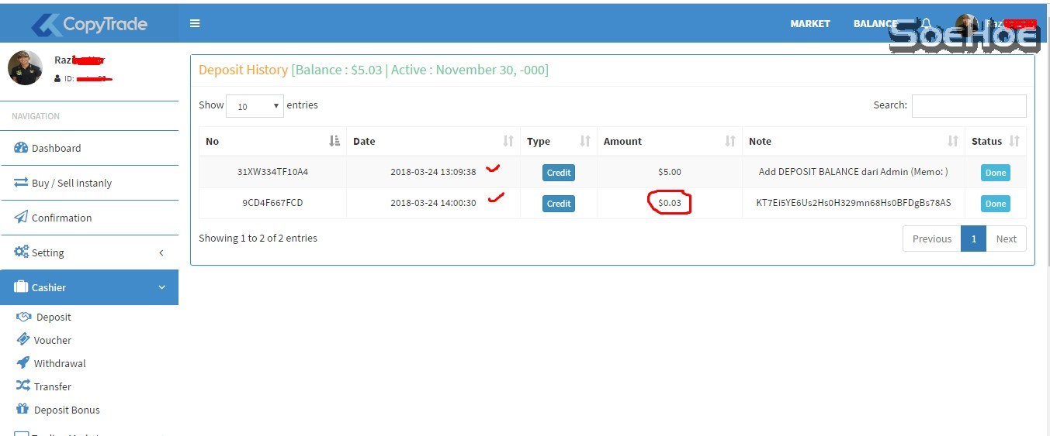Click the Deposit handshake icon
This screenshot has width=1050, height=436.
23,317
